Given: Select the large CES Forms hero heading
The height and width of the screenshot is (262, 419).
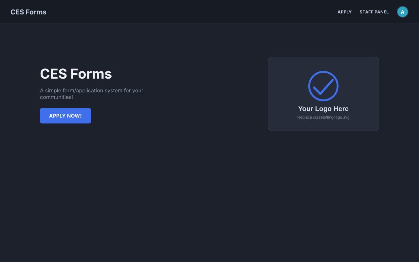Looking at the screenshot, I should 76,74.
